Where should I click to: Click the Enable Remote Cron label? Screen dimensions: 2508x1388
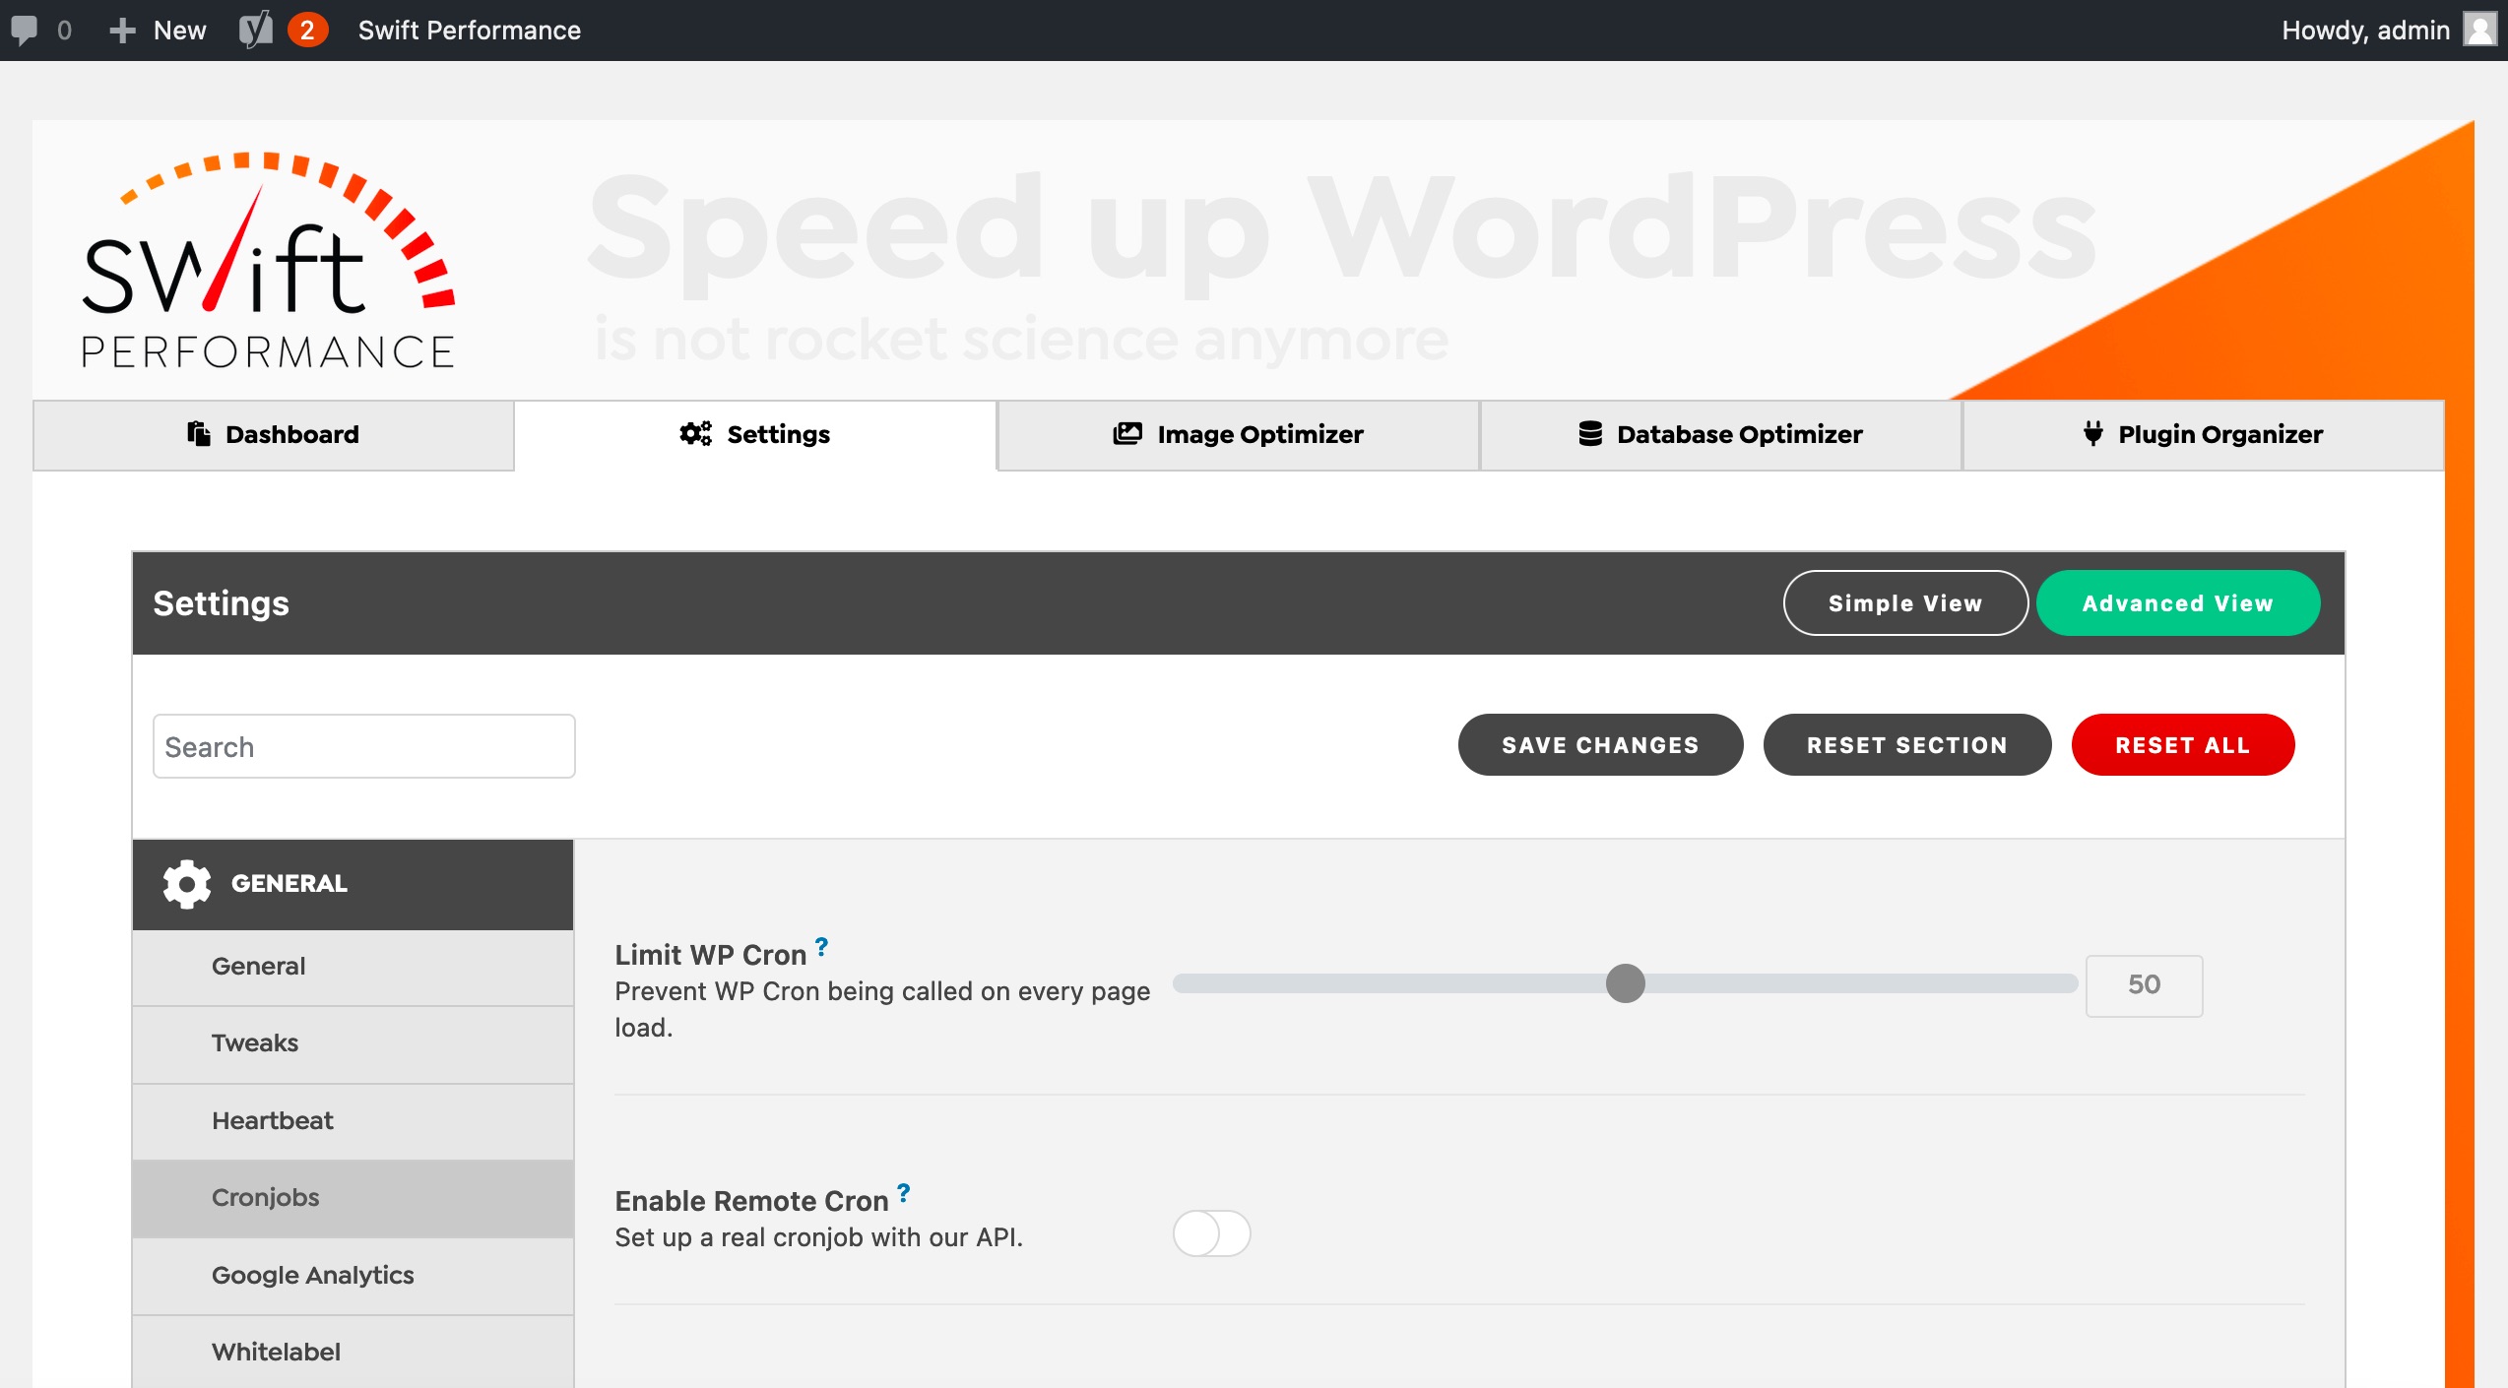(x=751, y=1201)
